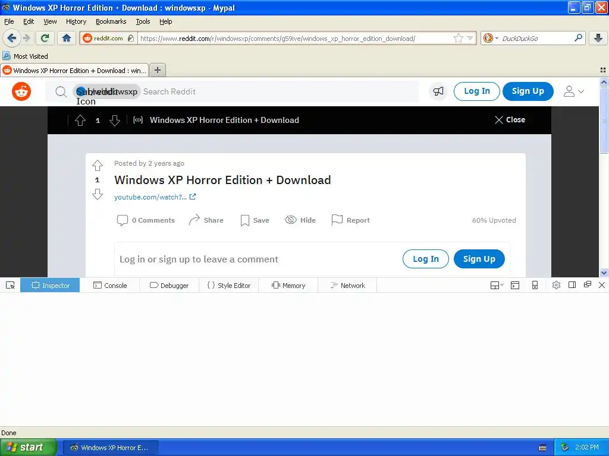Open the Bookmarks menu
Image resolution: width=609 pixels, height=456 pixels.
pos(111,21)
